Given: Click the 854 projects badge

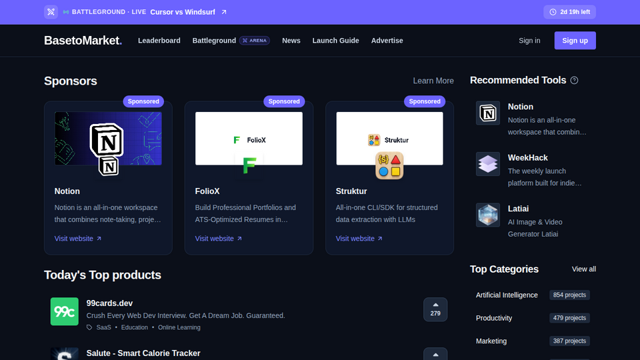Looking at the screenshot, I should click(569, 295).
